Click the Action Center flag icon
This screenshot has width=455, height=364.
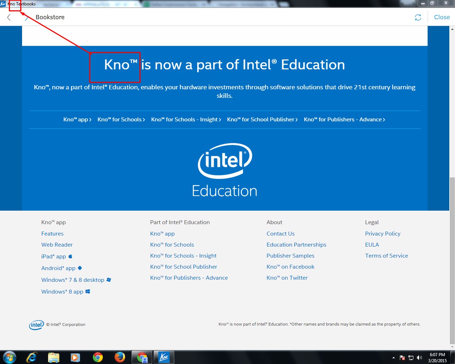click(402, 358)
